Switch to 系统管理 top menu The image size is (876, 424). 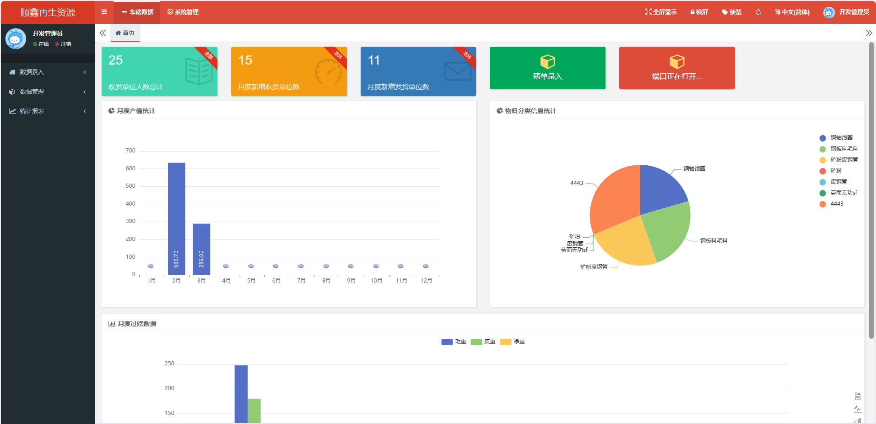pos(183,12)
